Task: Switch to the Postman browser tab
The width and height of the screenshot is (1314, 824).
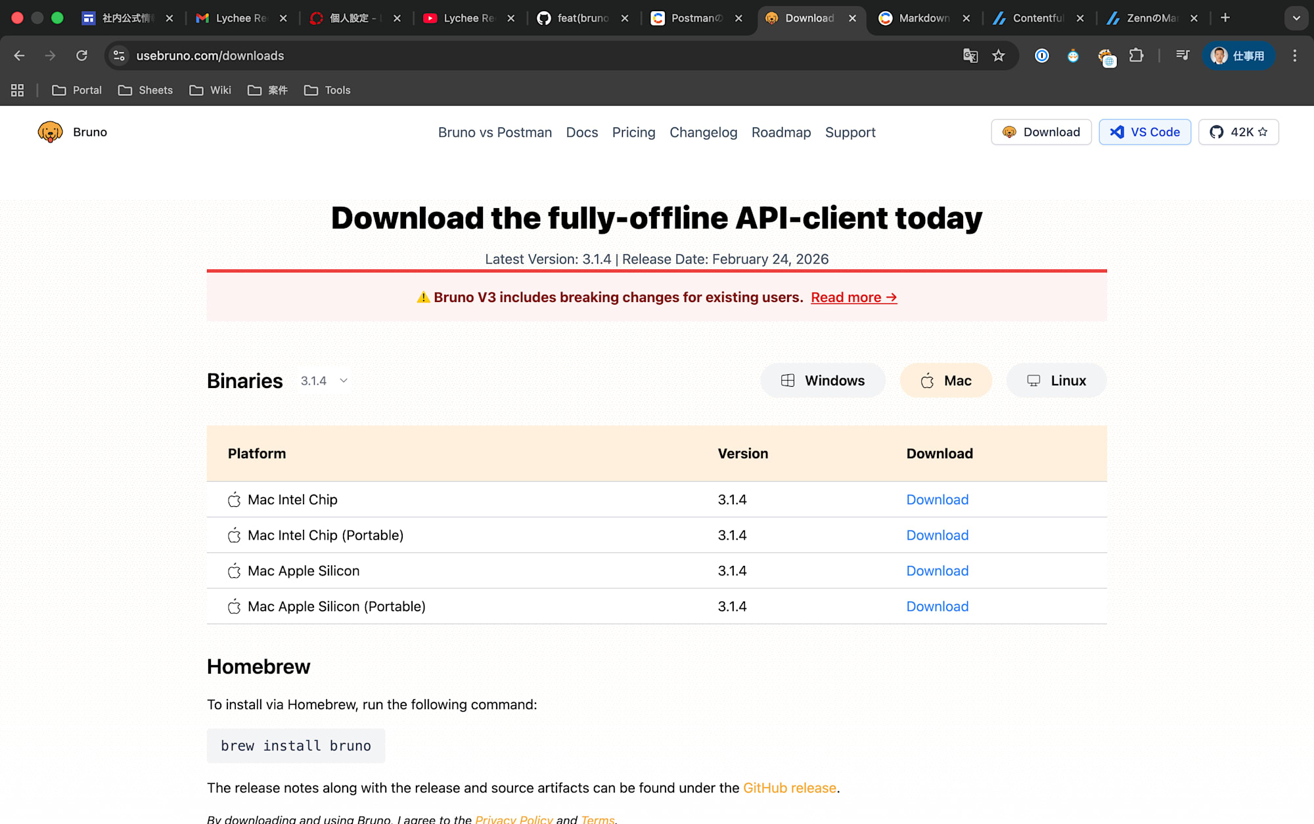Action: tap(695, 18)
